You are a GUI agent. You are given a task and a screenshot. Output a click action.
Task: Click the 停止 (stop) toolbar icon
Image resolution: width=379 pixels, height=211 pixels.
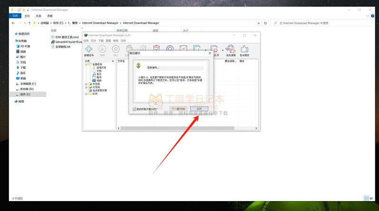(x=116, y=49)
